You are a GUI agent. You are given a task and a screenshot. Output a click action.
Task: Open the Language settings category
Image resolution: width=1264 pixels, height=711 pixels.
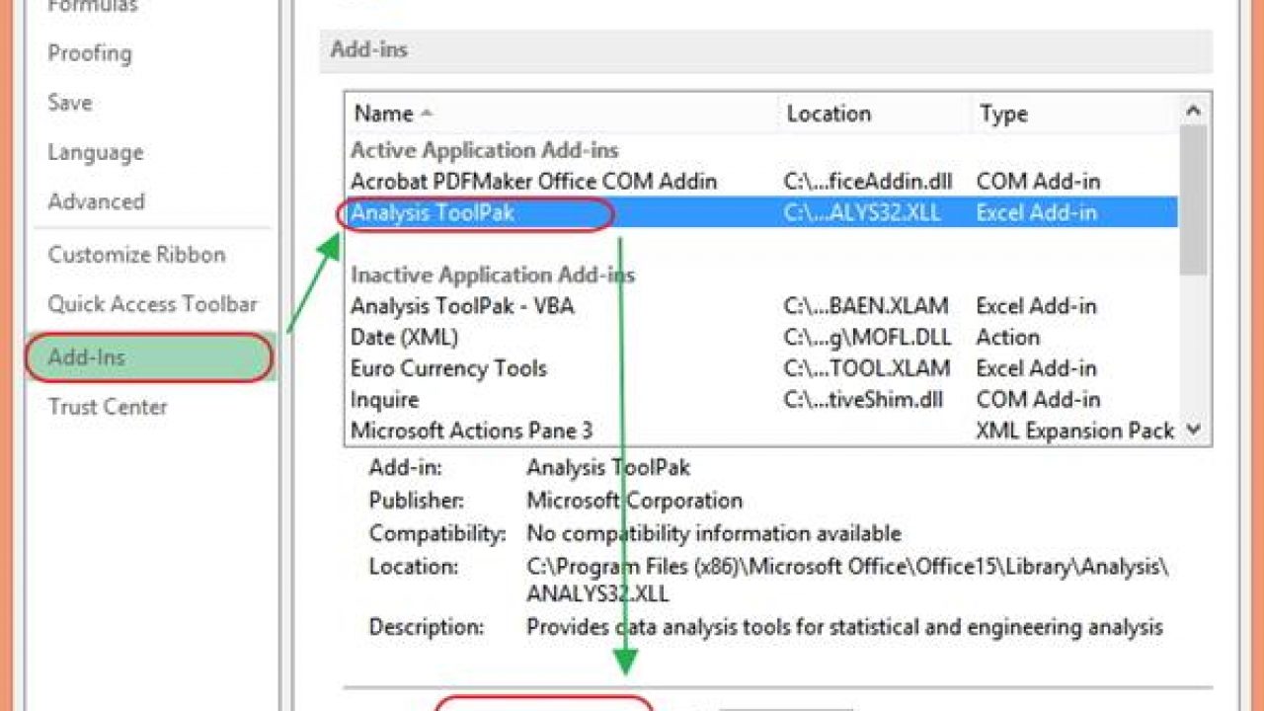coord(96,153)
